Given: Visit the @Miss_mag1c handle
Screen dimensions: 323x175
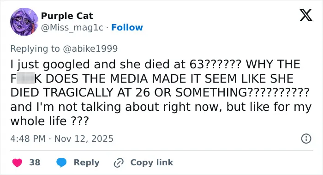Looking at the screenshot, I should [72, 28].
